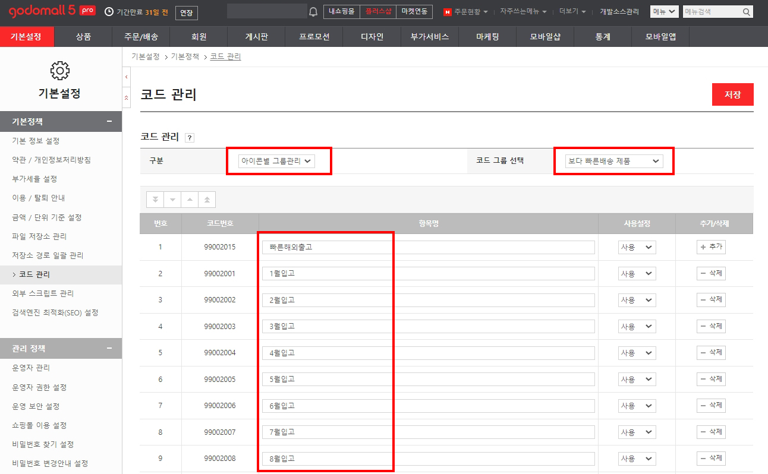Open 사용설정 dropdown for 빠른해외출고 row

(x=637, y=247)
